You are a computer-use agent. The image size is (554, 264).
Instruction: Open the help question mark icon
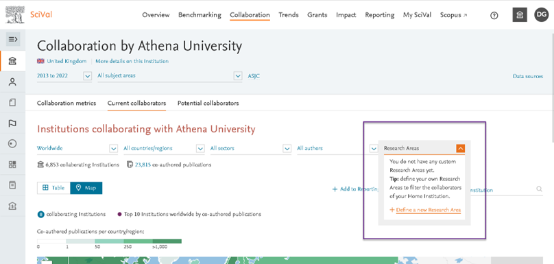[494, 15]
